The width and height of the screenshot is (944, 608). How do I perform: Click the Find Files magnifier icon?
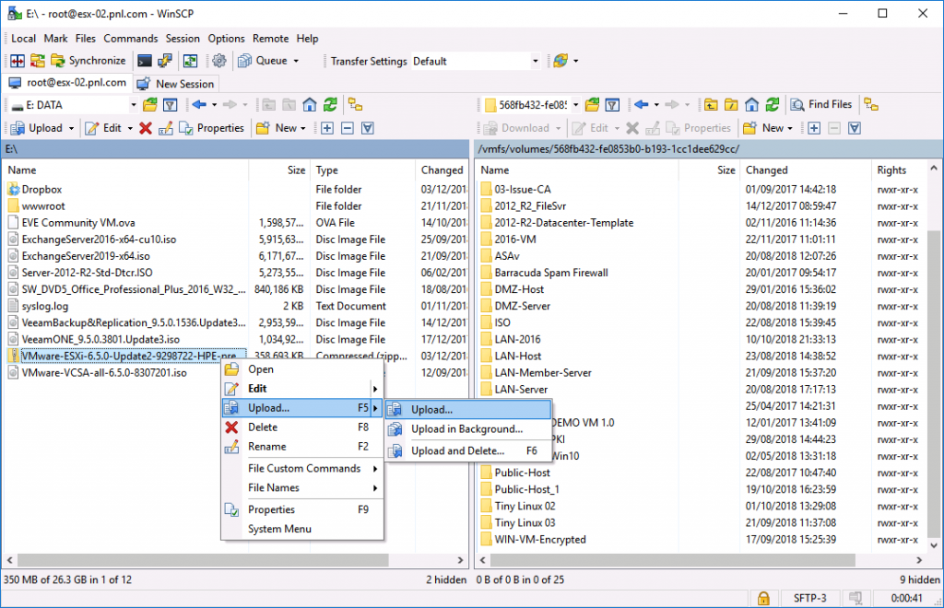coord(796,104)
